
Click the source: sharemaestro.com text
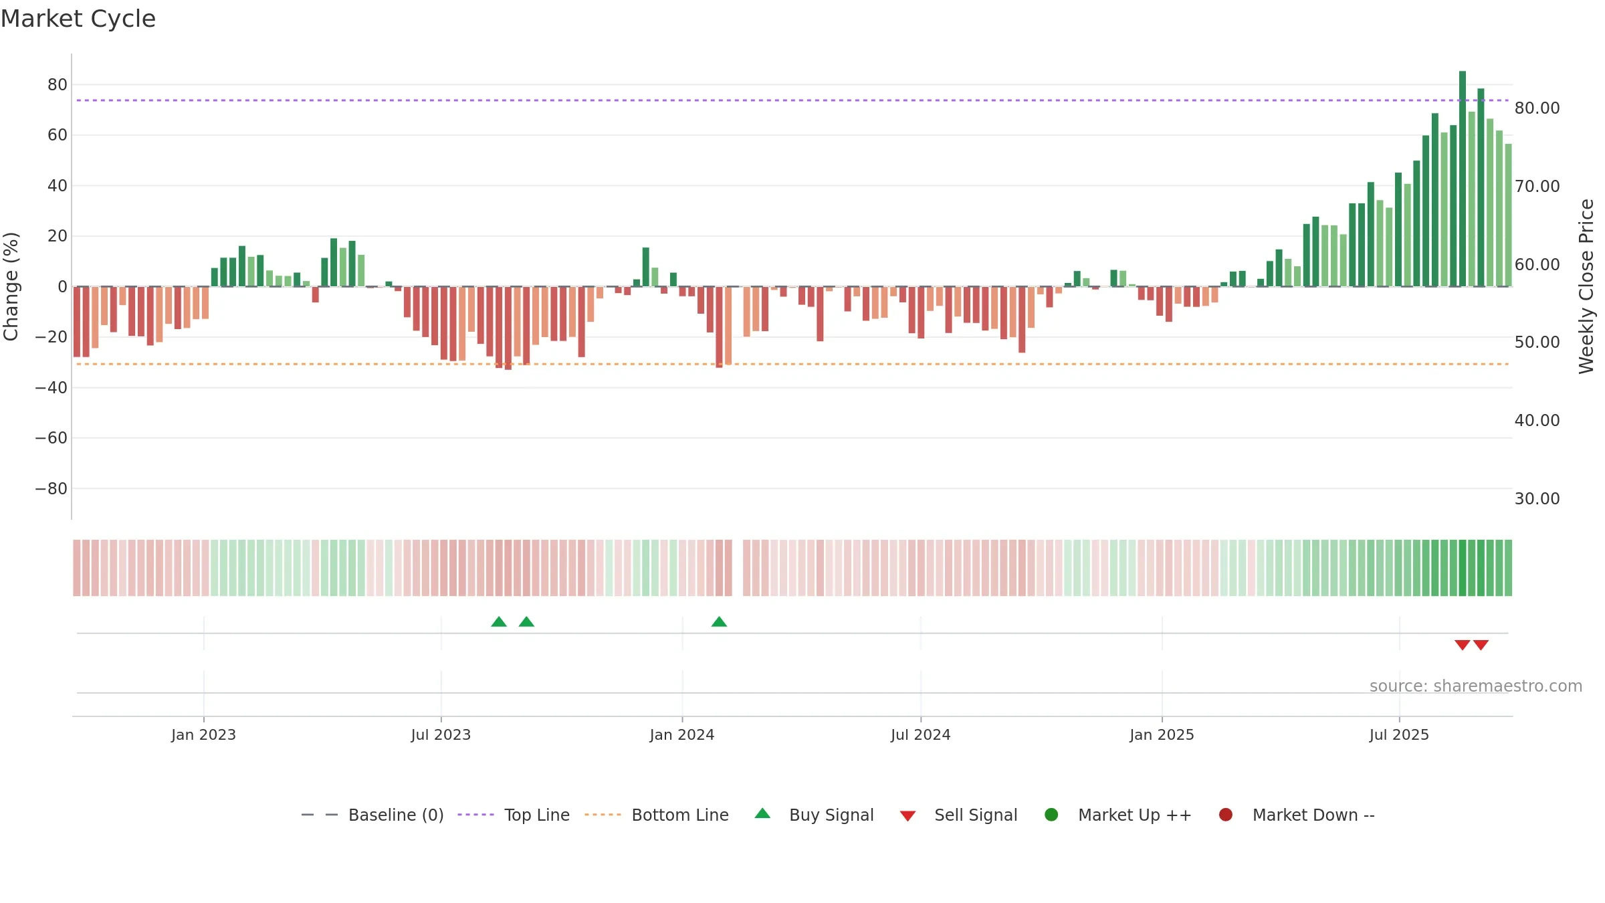click(1476, 686)
